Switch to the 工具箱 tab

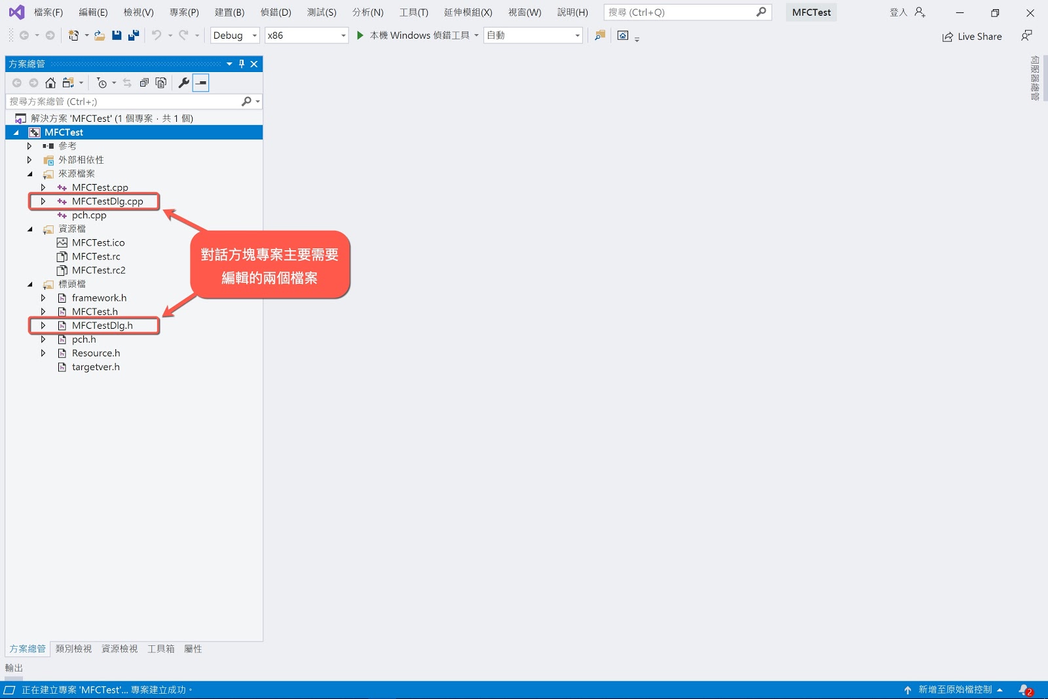click(x=160, y=649)
